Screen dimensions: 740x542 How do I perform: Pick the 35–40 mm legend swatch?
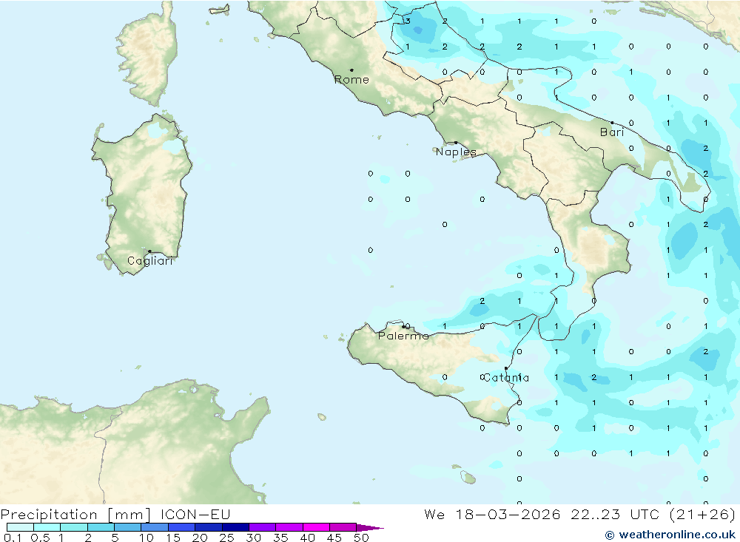289,527
